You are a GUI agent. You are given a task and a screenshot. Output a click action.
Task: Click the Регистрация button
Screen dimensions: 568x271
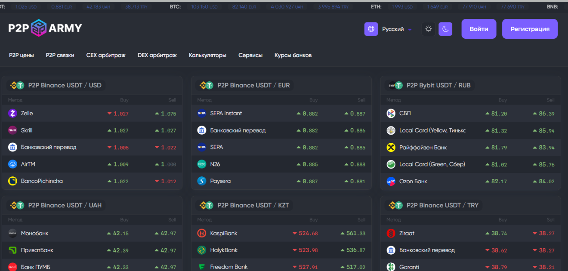(x=530, y=29)
